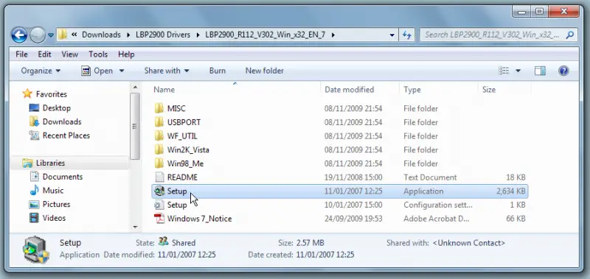Open the Edit menu
Viewport: 590px width, 279px height.
pos(44,54)
